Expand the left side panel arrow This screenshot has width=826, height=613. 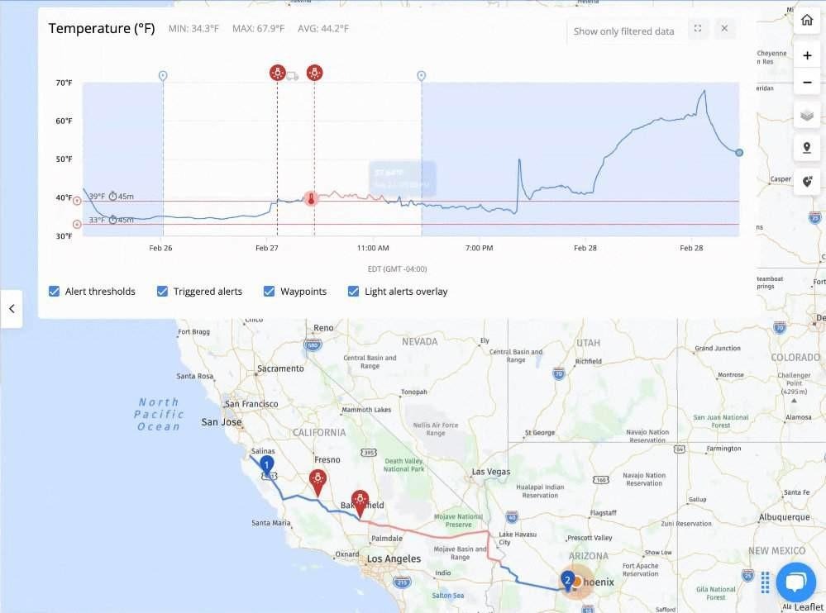click(12, 308)
